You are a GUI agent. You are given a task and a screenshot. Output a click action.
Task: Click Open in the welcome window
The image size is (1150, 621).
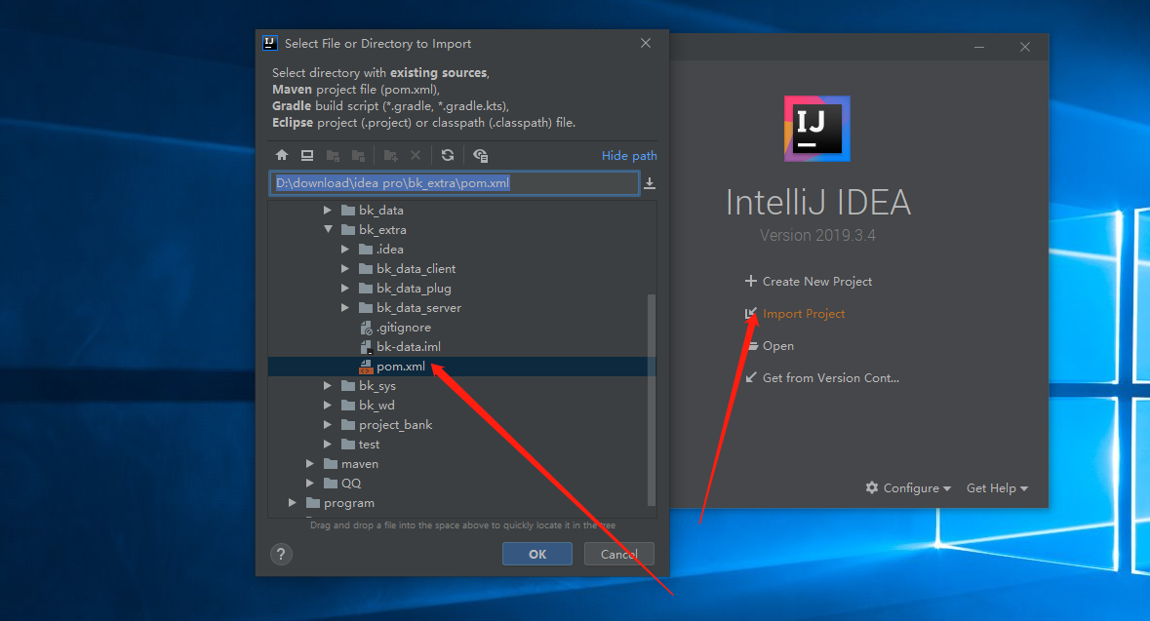778,346
